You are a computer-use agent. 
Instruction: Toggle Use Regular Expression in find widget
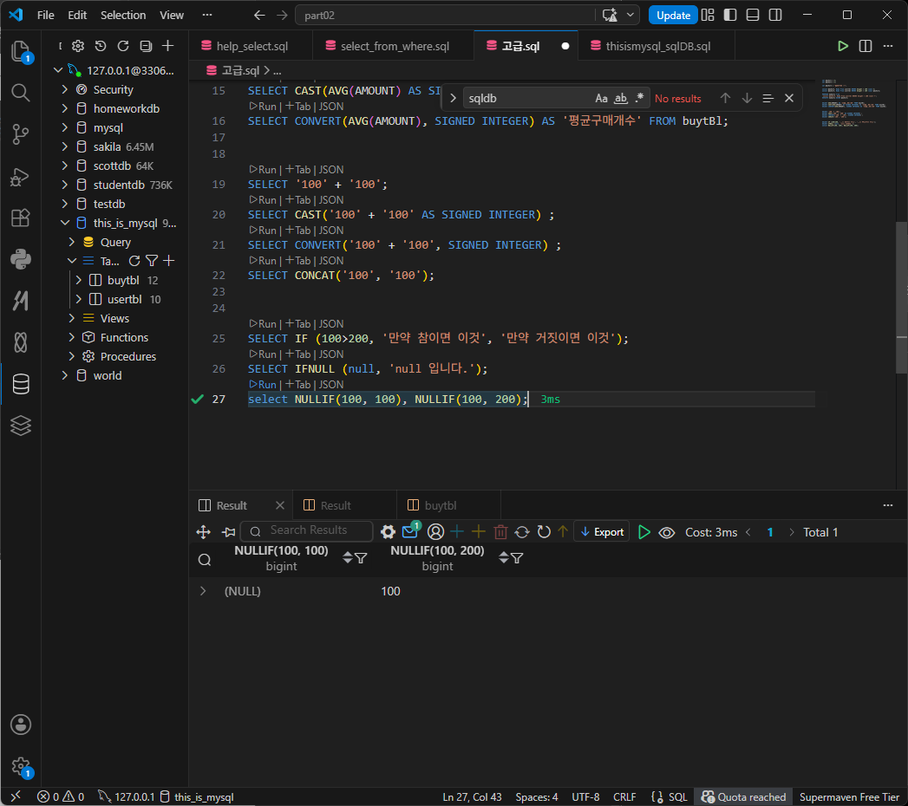point(639,98)
